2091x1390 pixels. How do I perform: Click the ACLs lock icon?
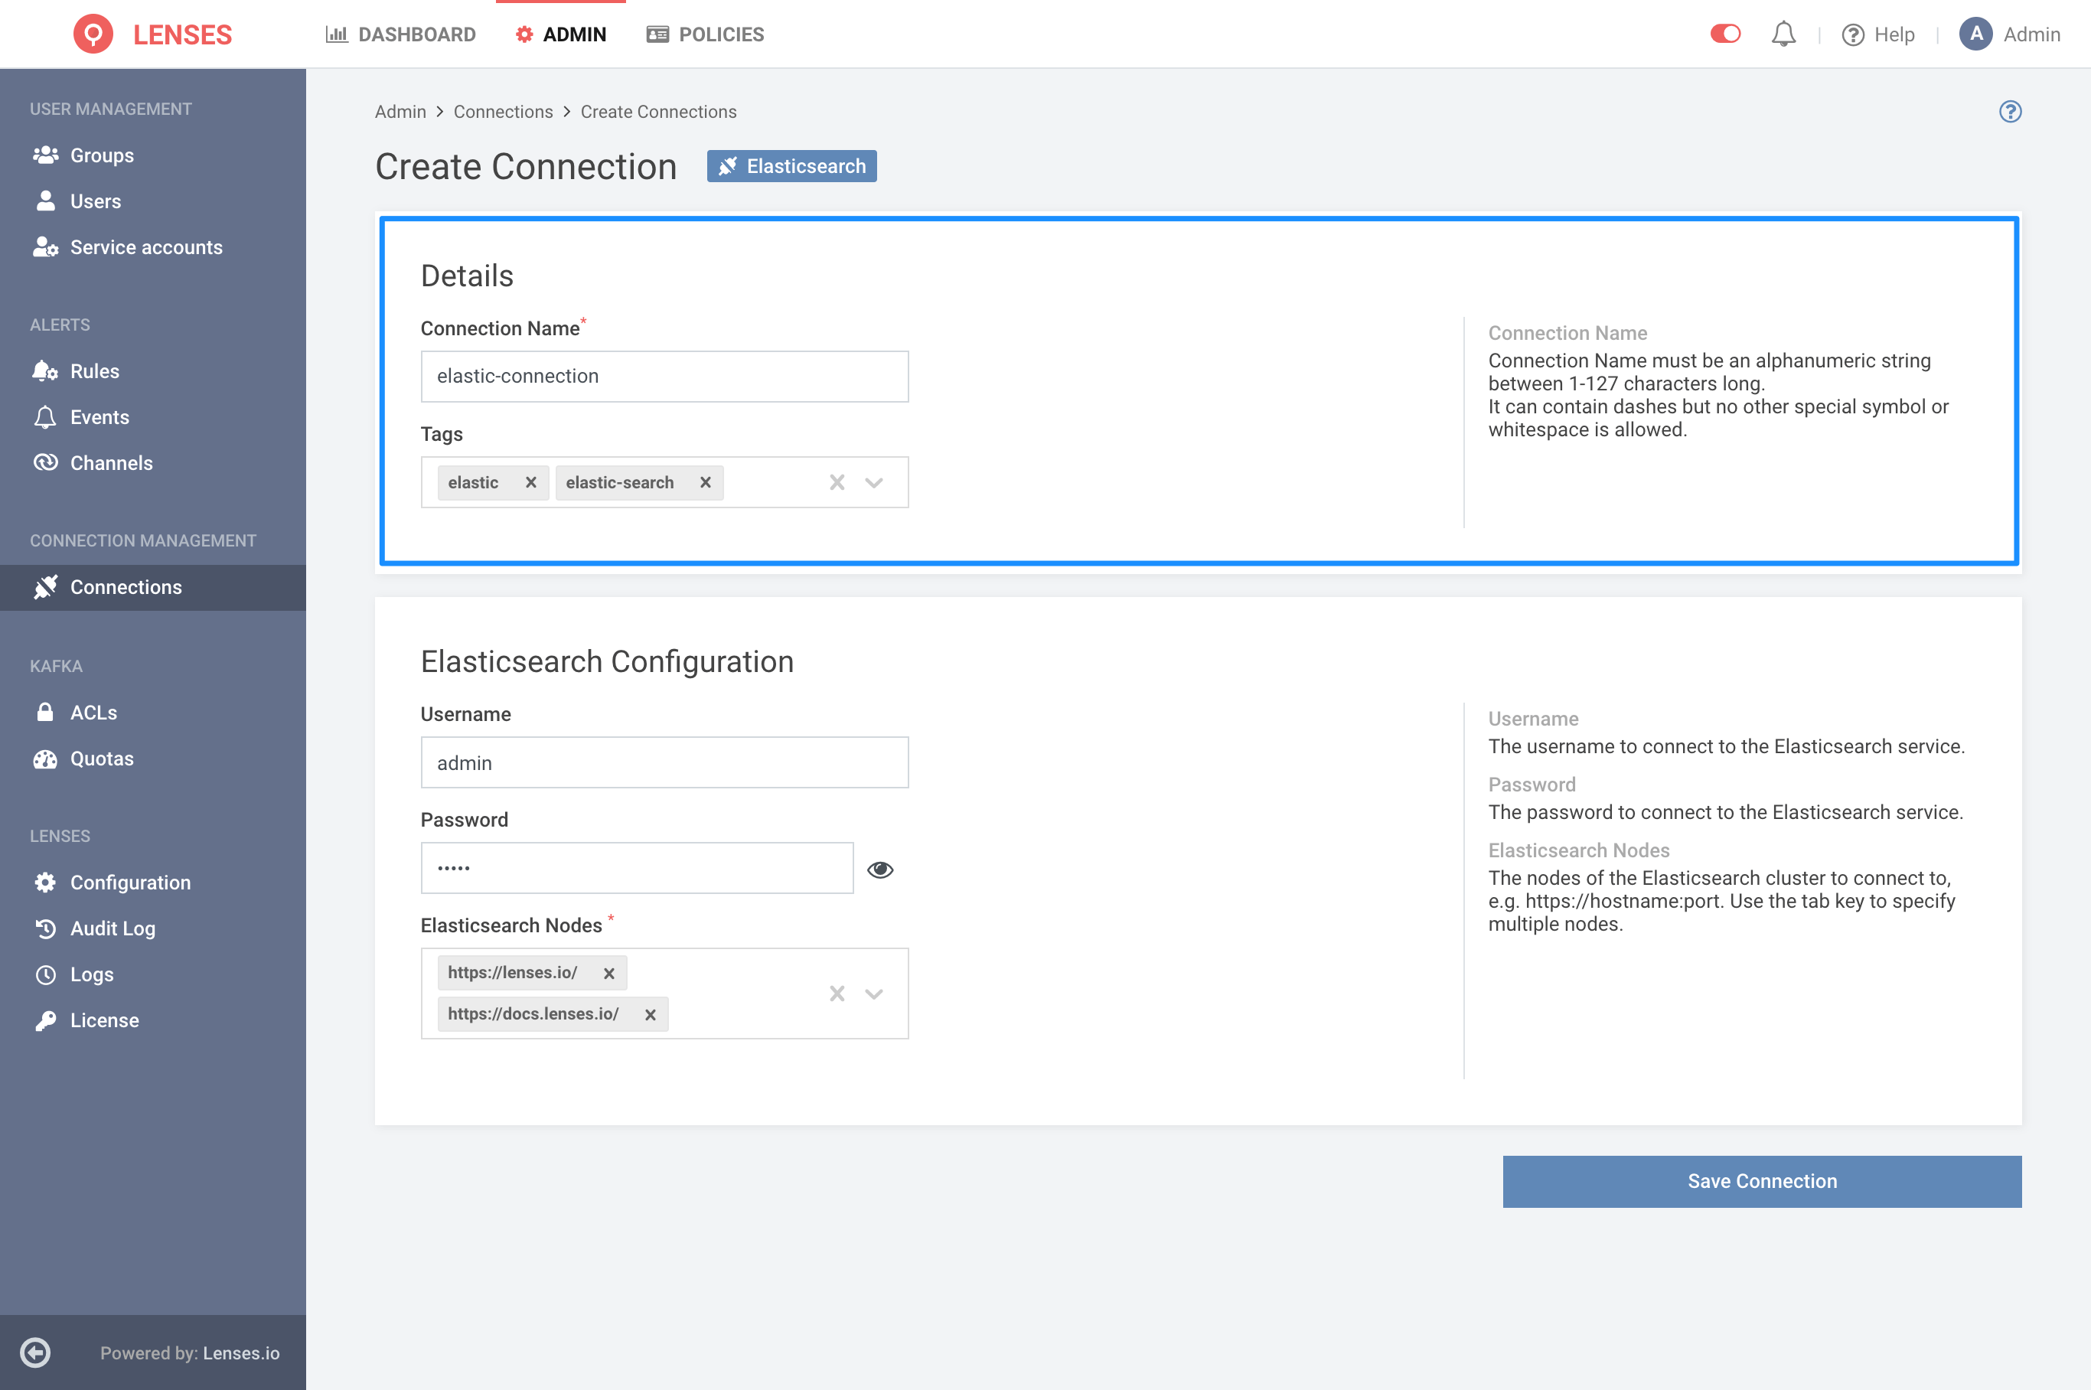45,712
